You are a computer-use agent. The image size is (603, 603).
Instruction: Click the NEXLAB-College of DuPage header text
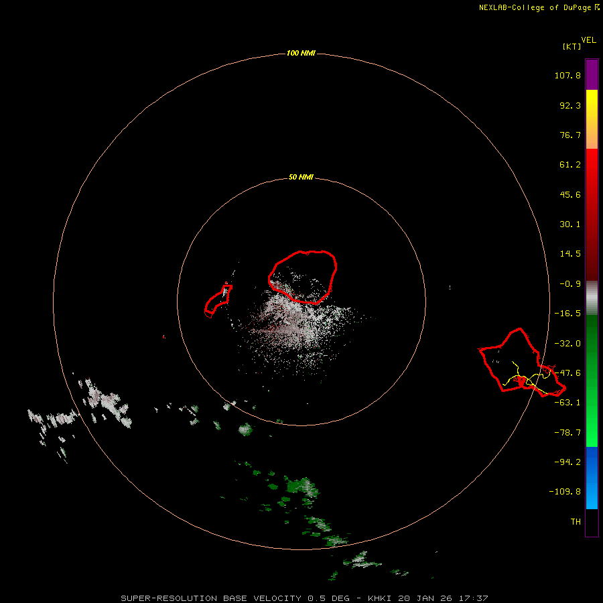[539, 7]
